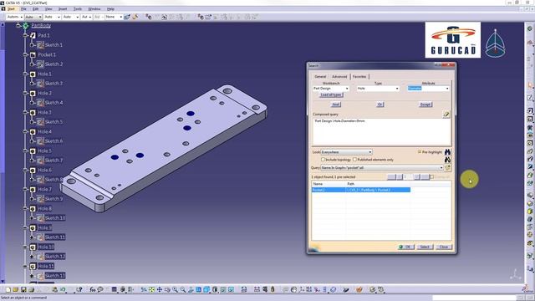The image size is (535, 301).
Task: Collapse the Pocket.1 tree node
Action: pos(25,54)
